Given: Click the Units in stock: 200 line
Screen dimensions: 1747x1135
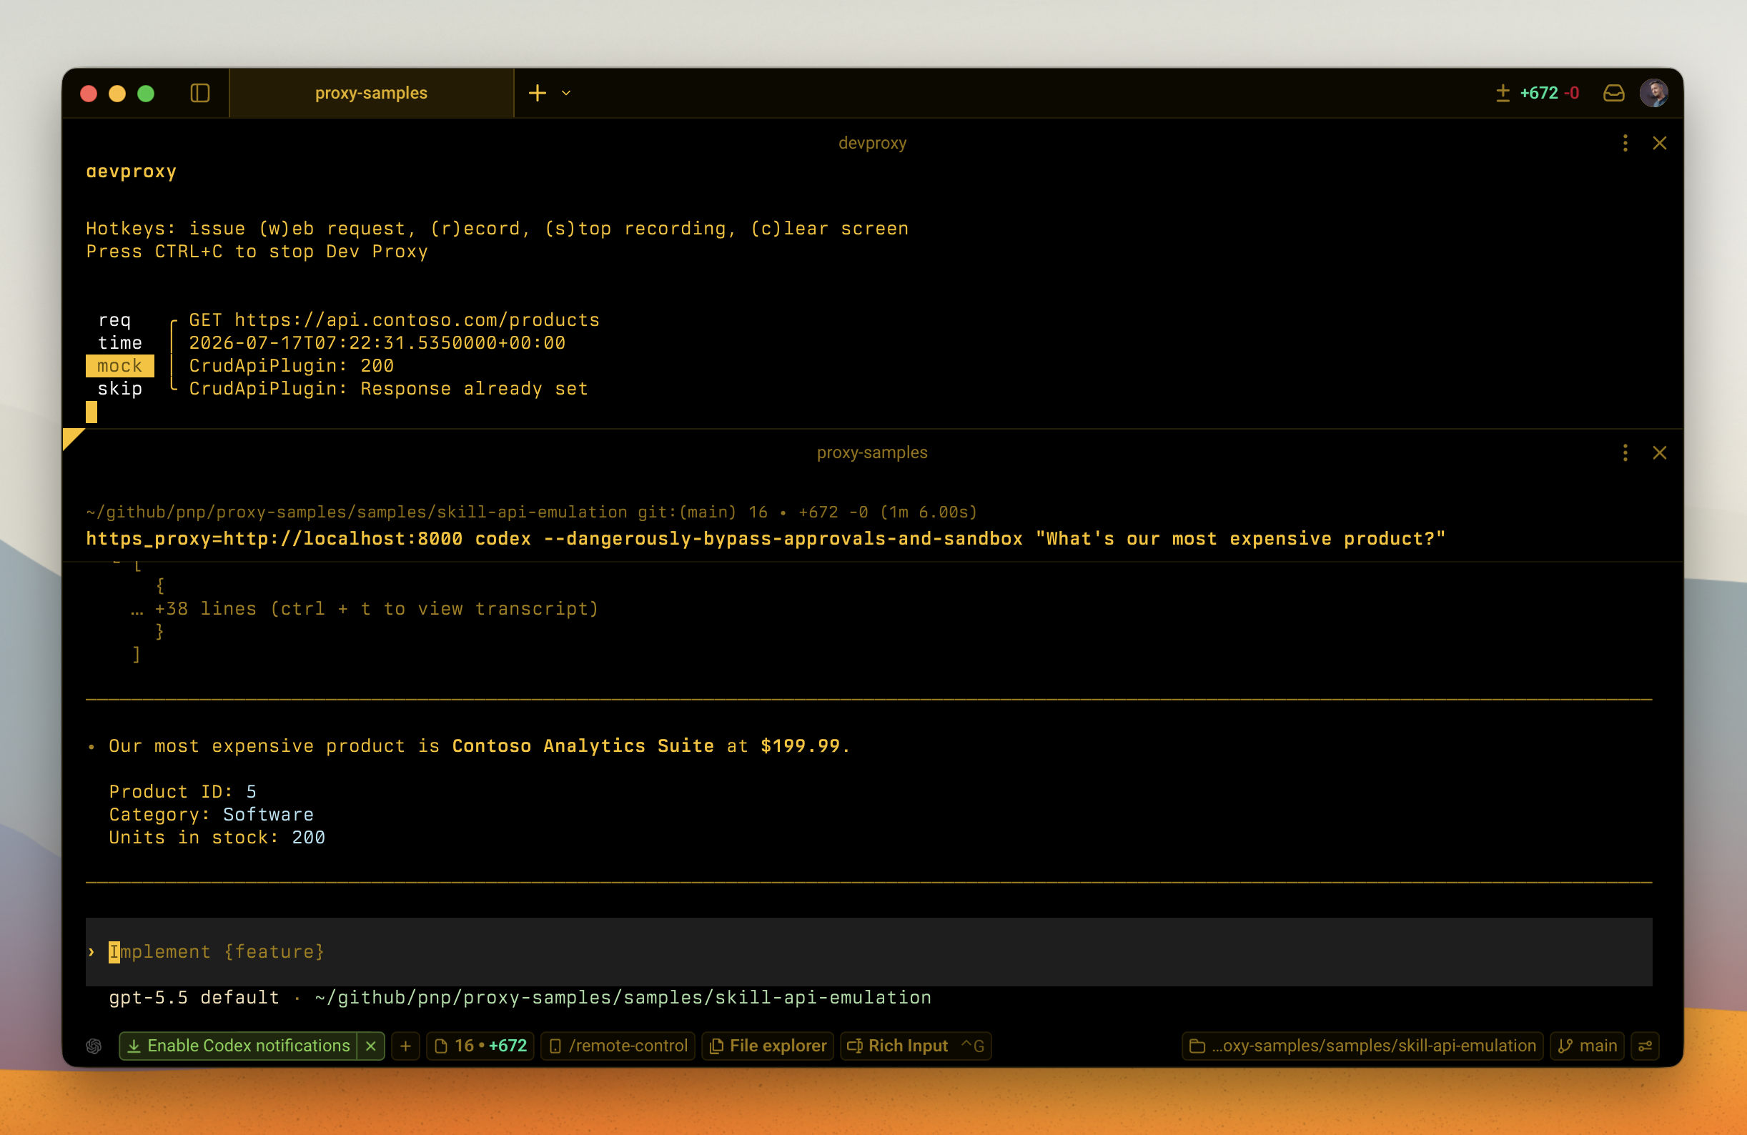Looking at the screenshot, I should point(217,838).
